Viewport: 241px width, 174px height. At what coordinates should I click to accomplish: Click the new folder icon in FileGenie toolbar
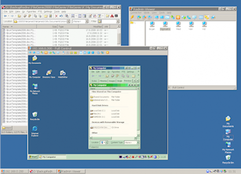click(46, 16)
